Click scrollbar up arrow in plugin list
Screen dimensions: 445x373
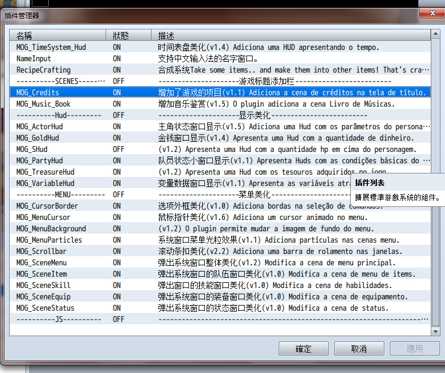(x=435, y=34)
